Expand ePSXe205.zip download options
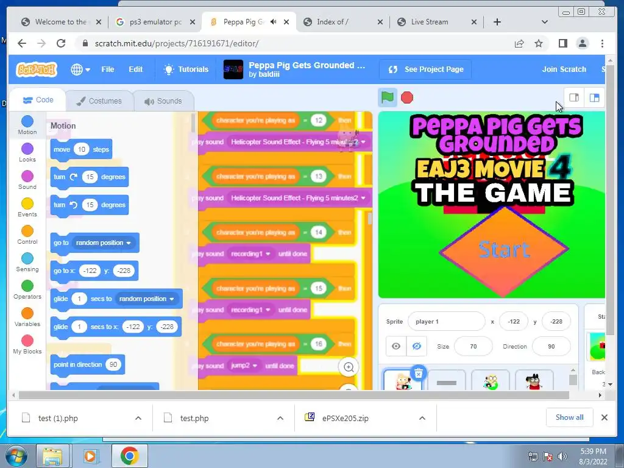The width and height of the screenshot is (624, 468). 422,418
